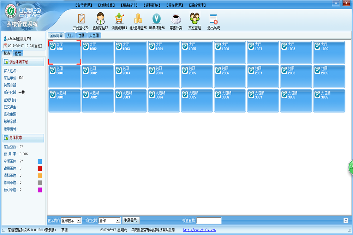Click the checkmark icon on 大包厢 3009

click(x=317, y=95)
